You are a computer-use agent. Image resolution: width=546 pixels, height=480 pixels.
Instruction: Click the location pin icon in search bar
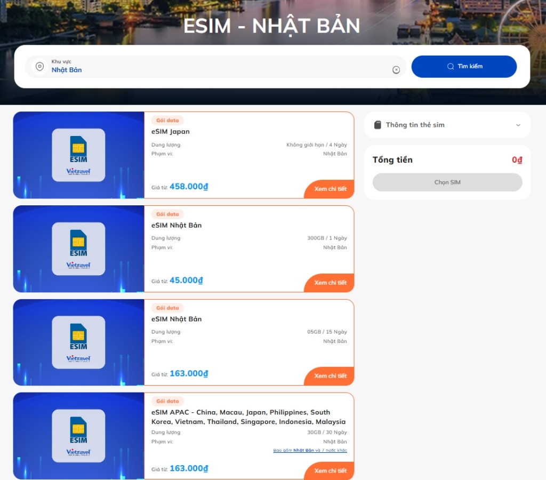point(39,66)
